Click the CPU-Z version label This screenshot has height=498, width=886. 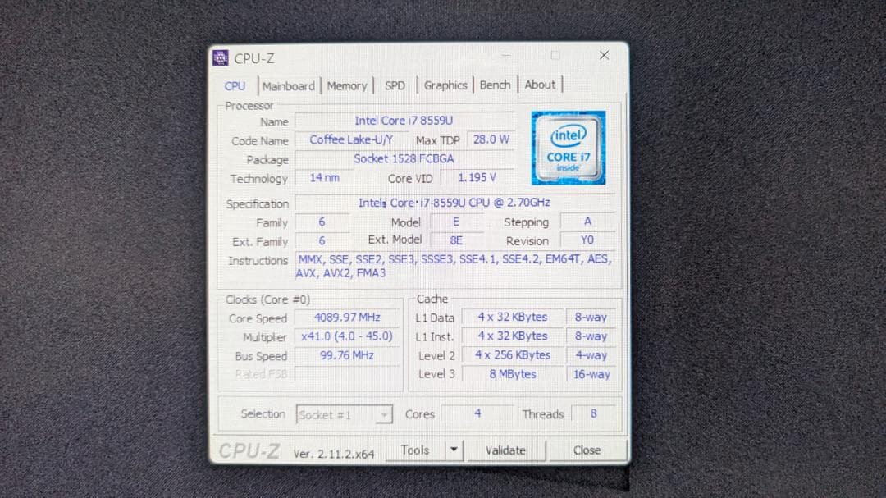pos(334,452)
